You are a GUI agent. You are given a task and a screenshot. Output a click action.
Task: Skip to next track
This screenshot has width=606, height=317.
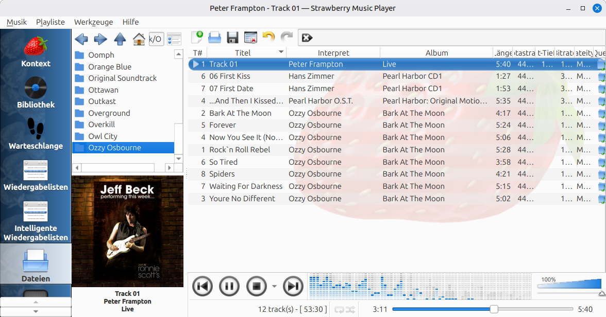(x=293, y=287)
